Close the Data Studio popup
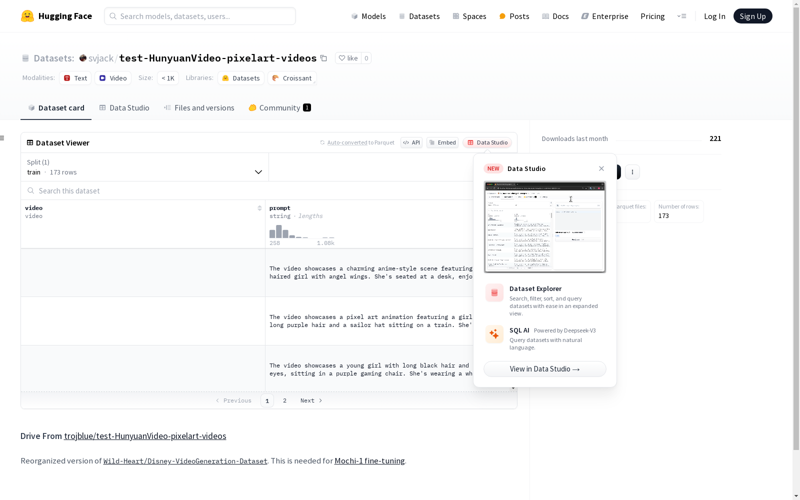Screen dimensions: 800x500 [x=601, y=168]
